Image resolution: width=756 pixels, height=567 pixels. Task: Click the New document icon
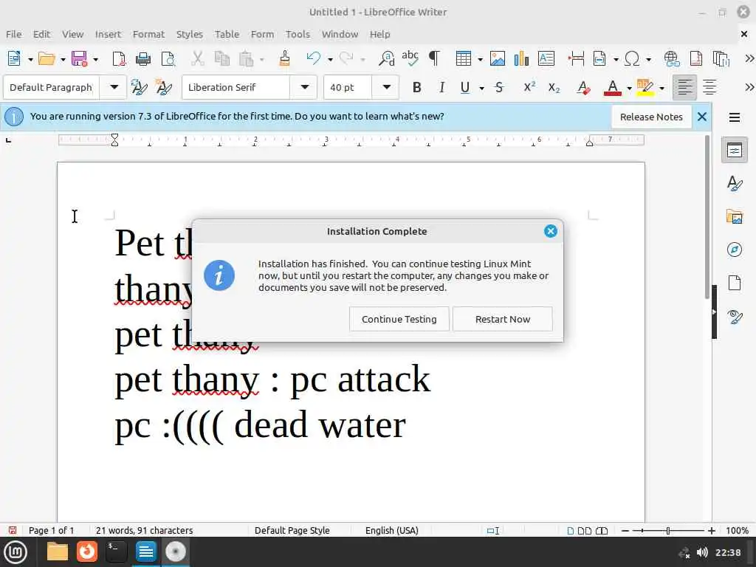(14, 59)
